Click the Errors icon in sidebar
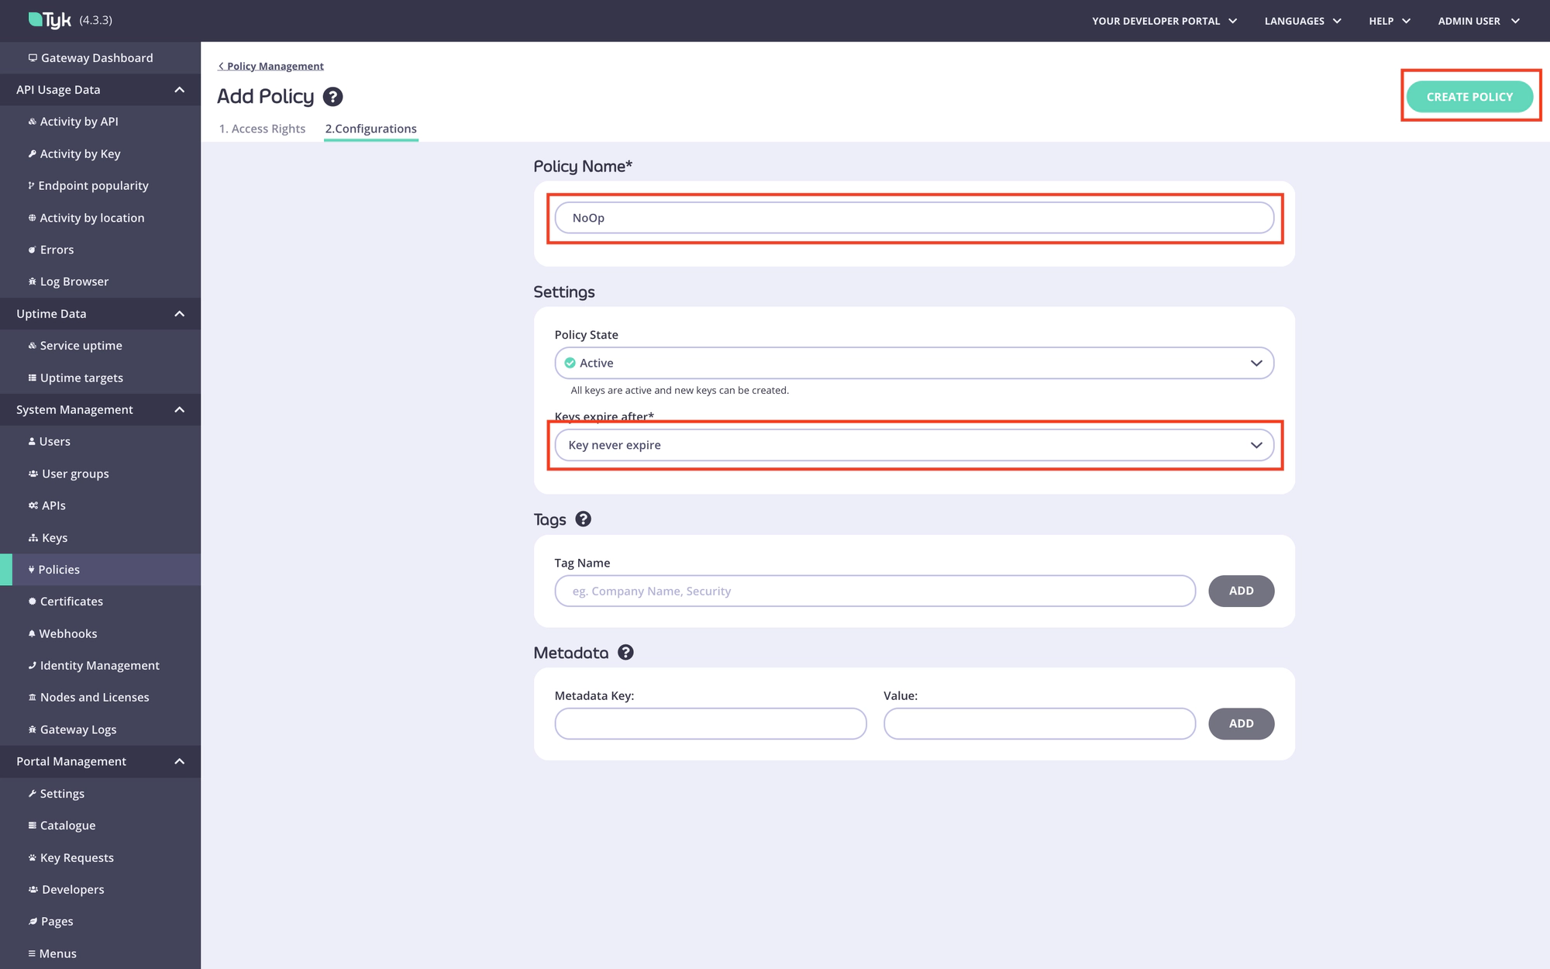This screenshot has width=1550, height=969. point(33,249)
